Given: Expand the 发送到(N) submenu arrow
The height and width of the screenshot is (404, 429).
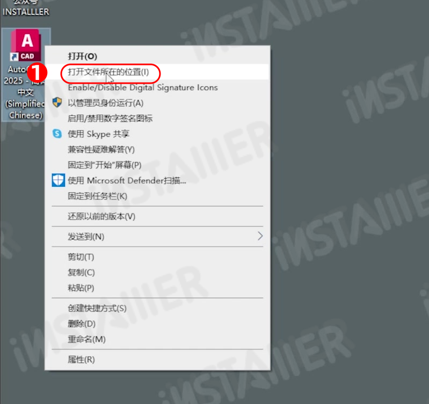Looking at the screenshot, I should [260, 236].
